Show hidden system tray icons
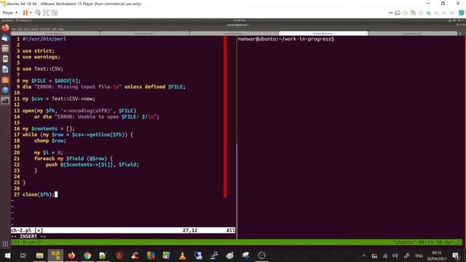The height and width of the screenshot is (262, 466). click(x=364, y=255)
